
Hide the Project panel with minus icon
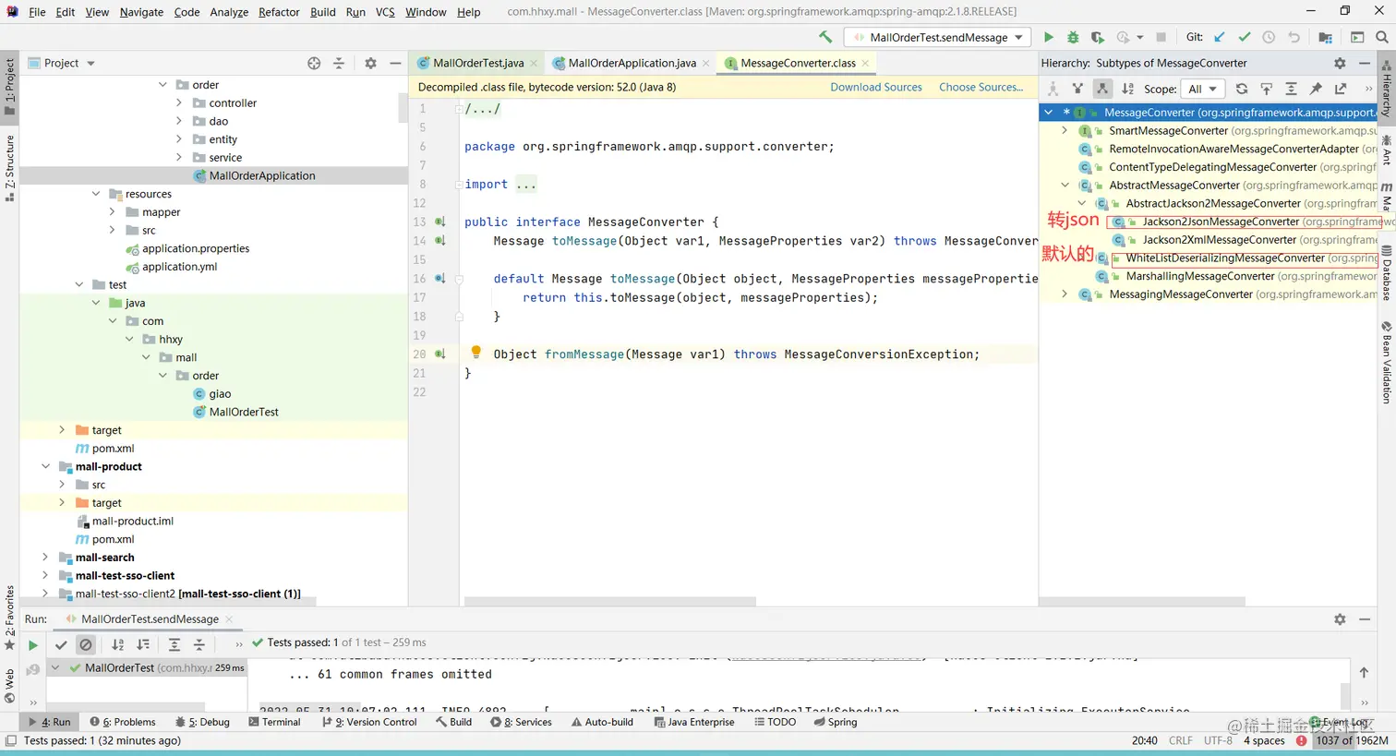click(395, 63)
